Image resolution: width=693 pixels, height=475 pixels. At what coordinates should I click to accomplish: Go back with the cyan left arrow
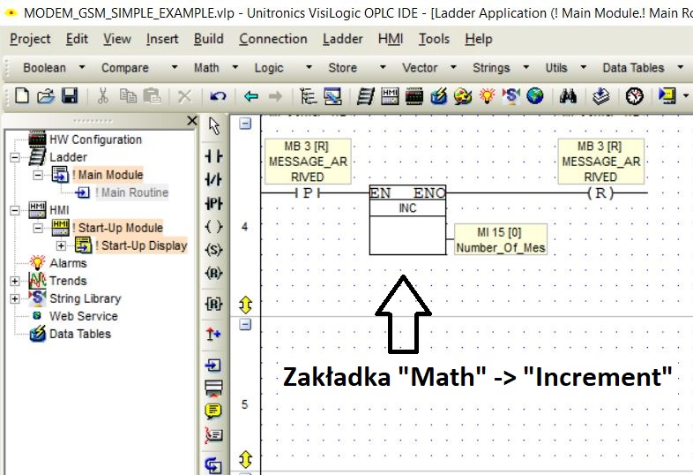pyautogui.click(x=250, y=95)
